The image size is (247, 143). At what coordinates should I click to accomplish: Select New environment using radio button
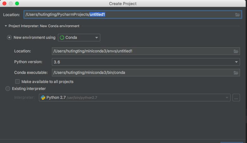pos(9,38)
